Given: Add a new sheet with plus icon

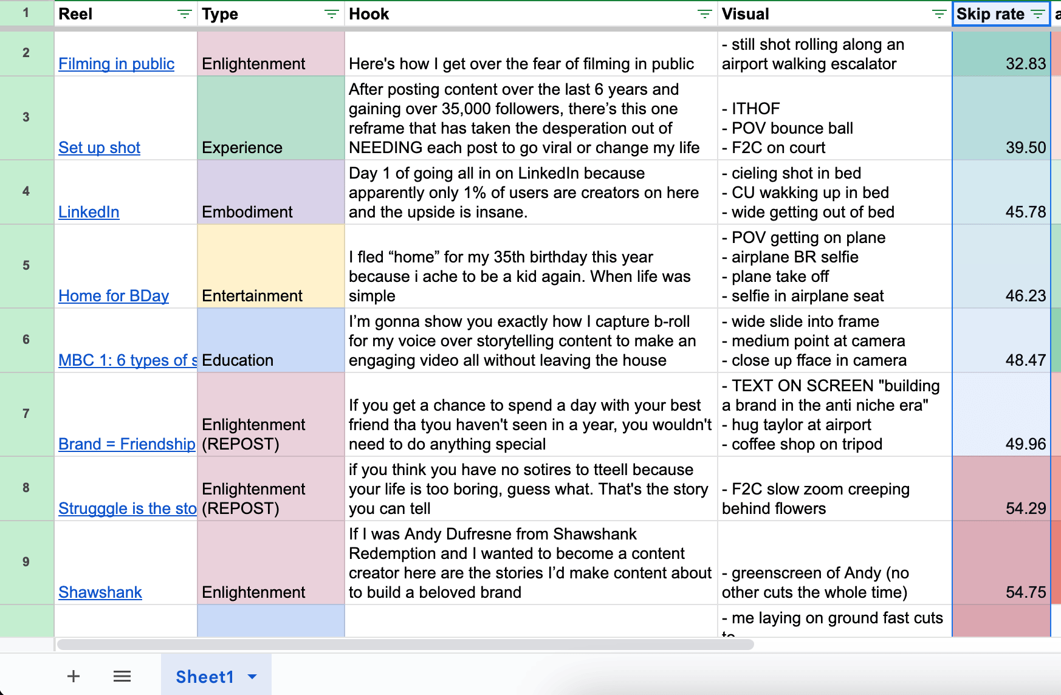Looking at the screenshot, I should [74, 676].
